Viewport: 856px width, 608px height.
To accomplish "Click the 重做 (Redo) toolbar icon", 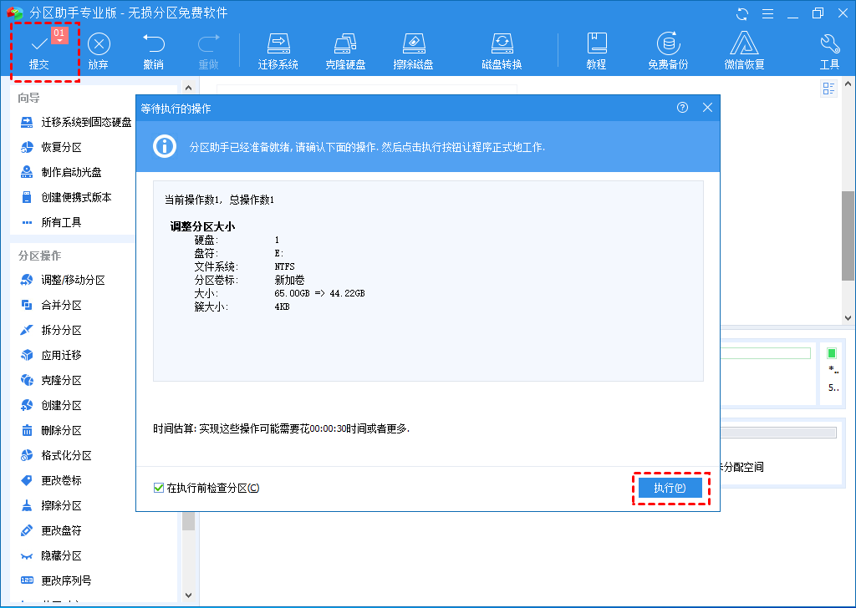I will pyautogui.click(x=208, y=52).
